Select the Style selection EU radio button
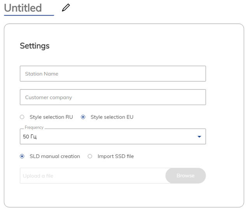This screenshot has height=211, width=248. (x=83, y=117)
